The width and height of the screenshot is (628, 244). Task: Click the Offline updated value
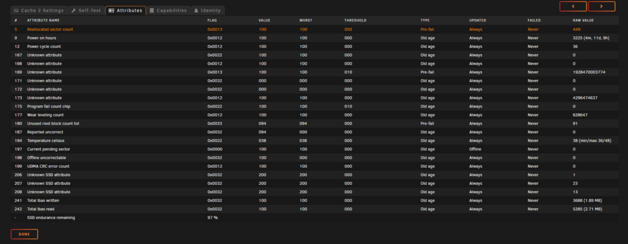click(475, 149)
